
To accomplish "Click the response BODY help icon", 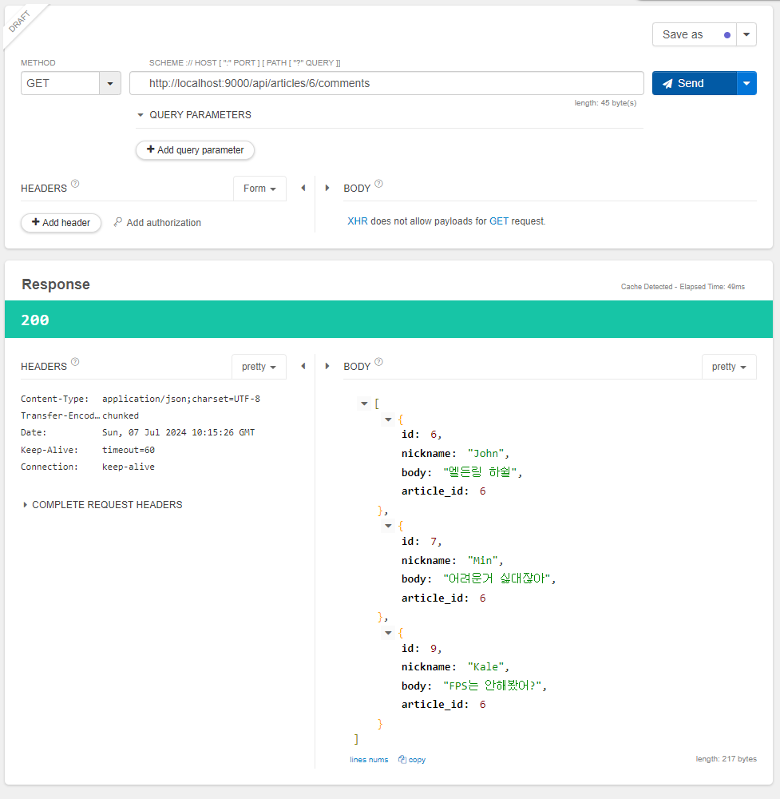I will pos(378,362).
